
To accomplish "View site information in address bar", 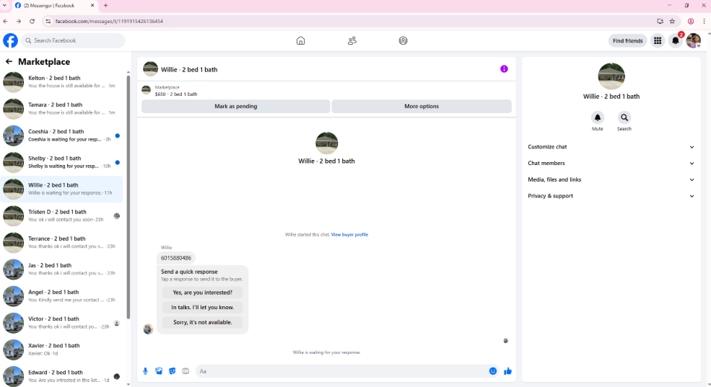I will [48, 22].
